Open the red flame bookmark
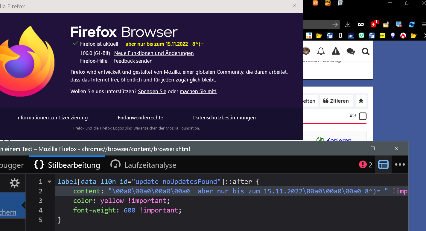Viewport: 426px width, 231px height. point(403,36)
